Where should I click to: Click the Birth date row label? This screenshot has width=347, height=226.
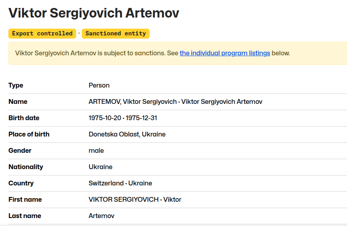click(x=24, y=118)
